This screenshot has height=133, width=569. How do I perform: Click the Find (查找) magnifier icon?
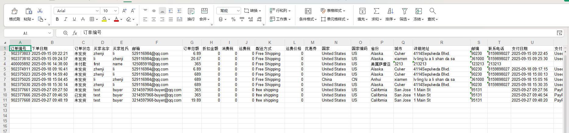click(x=432, y=11)
